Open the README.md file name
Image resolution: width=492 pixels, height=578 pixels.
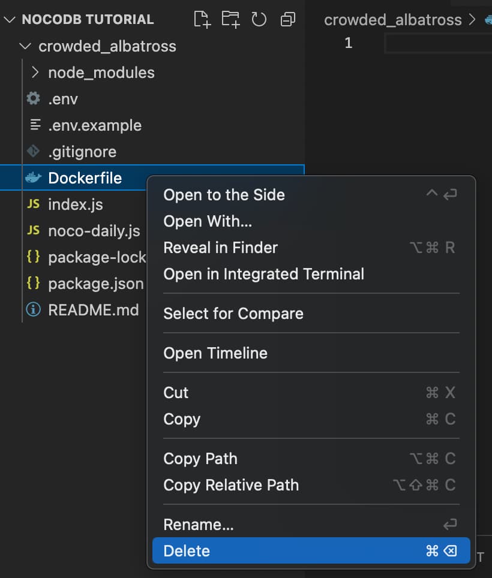pos(94,309)
